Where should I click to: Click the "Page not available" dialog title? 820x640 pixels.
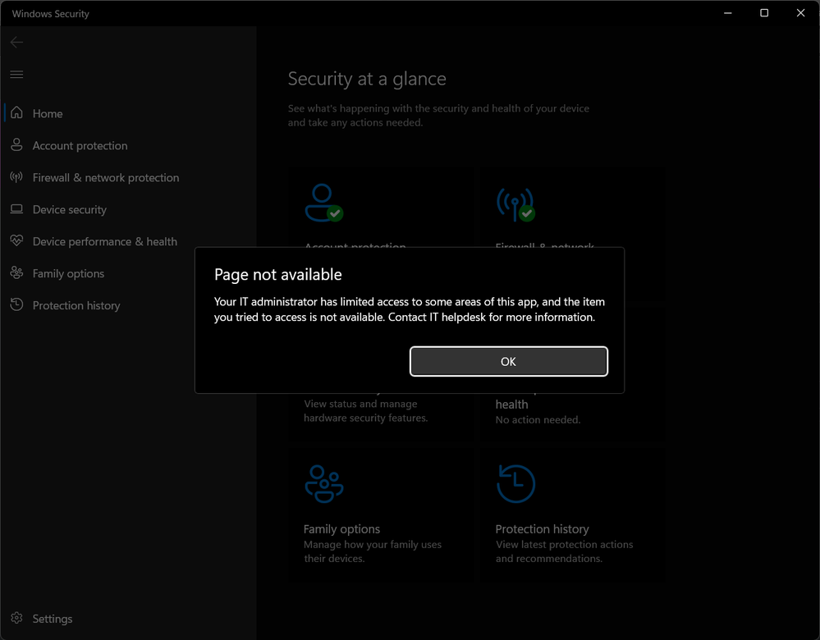pyautogui.click(x=277, y=275)
